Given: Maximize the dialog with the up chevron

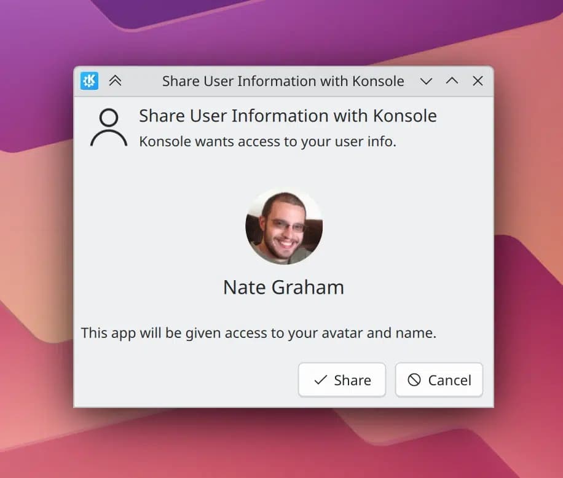Looking at the screenshot, I should point(452,80).
